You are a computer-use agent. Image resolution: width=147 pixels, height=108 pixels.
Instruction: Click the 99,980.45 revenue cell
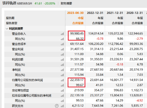point(77,34)
